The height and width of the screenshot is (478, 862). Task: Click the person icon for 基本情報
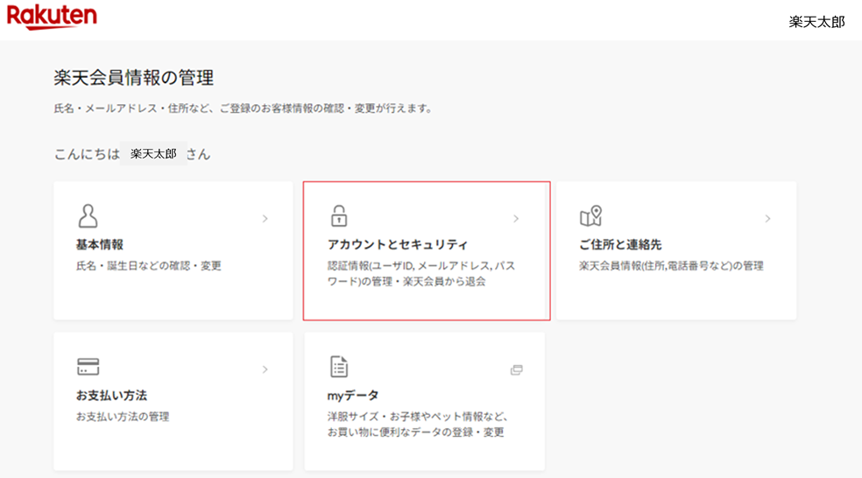click(x=88, y=216)
